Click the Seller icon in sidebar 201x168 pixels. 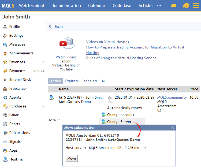tap(5, 115)
